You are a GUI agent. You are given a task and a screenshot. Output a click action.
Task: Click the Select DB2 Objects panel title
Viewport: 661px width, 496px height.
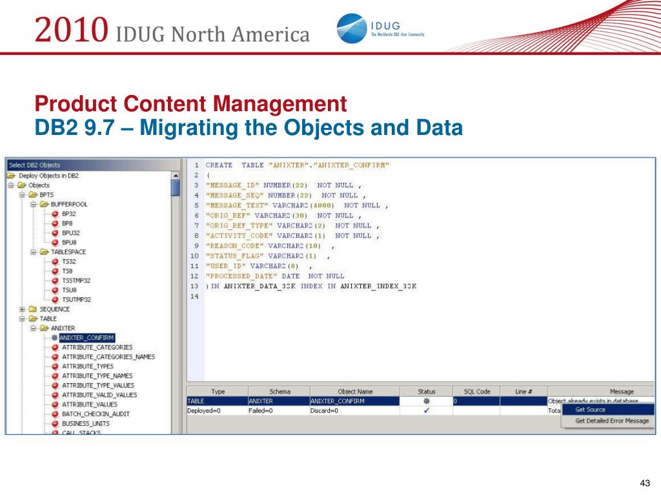[x=34, y=165]
